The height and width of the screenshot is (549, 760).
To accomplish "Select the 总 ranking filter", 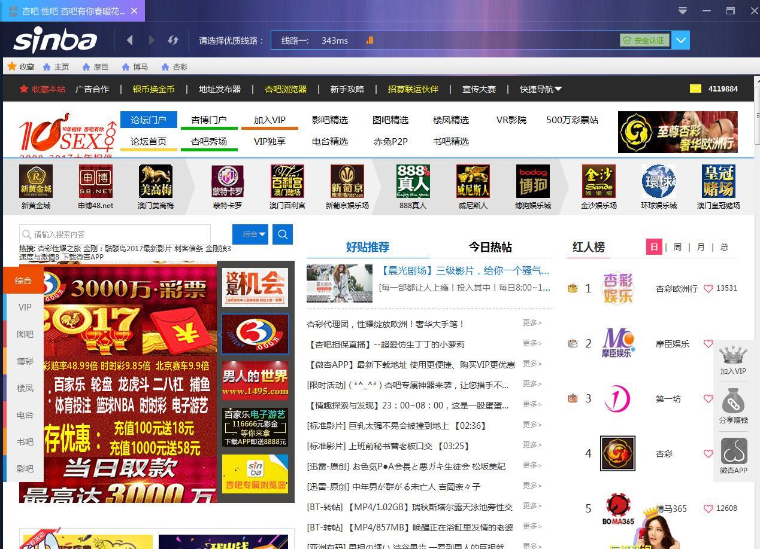I will coord(724,247).
